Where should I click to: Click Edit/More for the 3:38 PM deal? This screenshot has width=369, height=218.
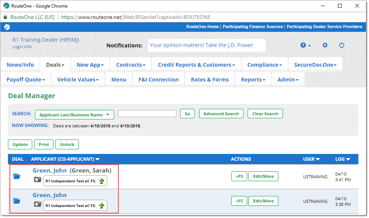[263, 201]
